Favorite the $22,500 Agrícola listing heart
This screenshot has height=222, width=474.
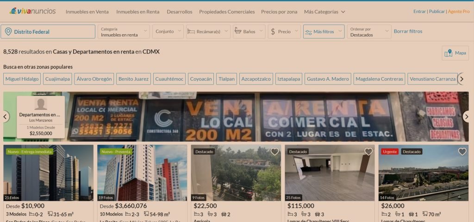pyautogui.click(x=274, y=152)
